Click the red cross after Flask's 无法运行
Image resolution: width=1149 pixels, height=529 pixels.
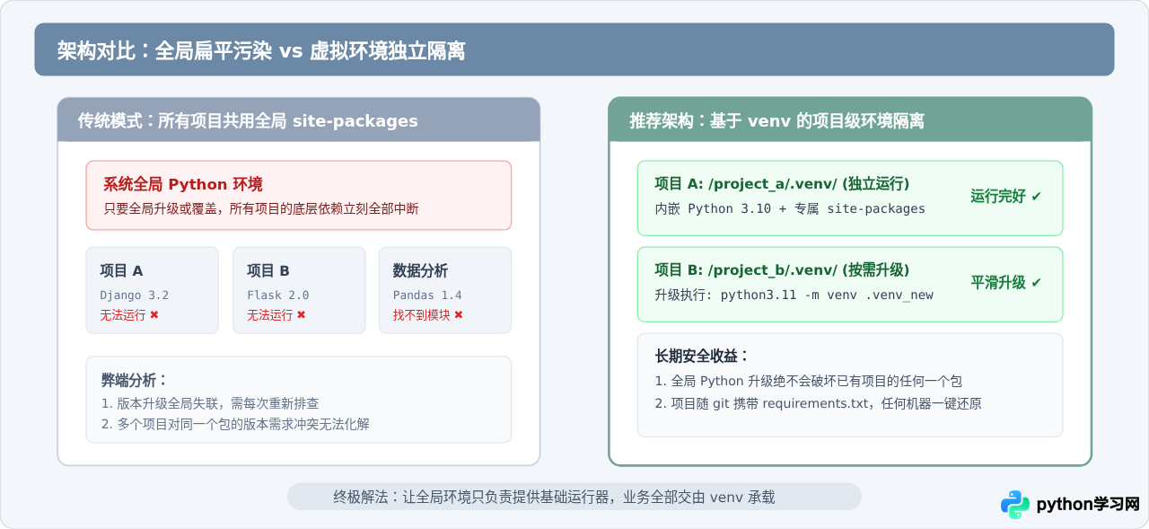(x=302, y=315)
